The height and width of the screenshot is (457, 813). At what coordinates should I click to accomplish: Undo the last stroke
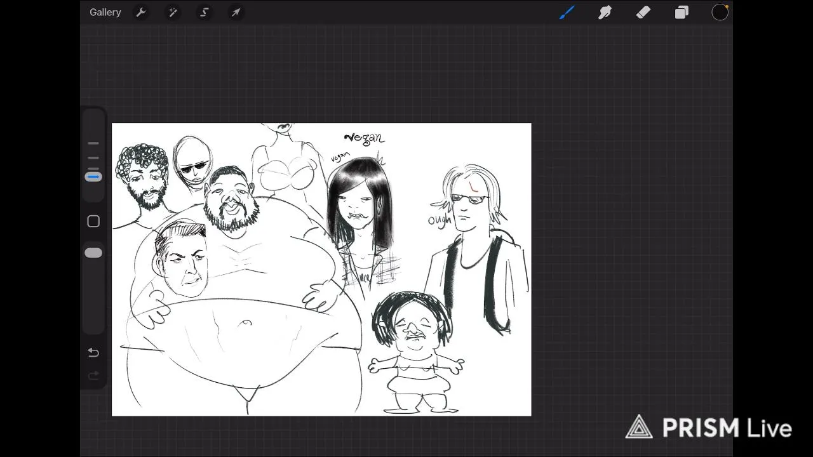tap(93, 353)
